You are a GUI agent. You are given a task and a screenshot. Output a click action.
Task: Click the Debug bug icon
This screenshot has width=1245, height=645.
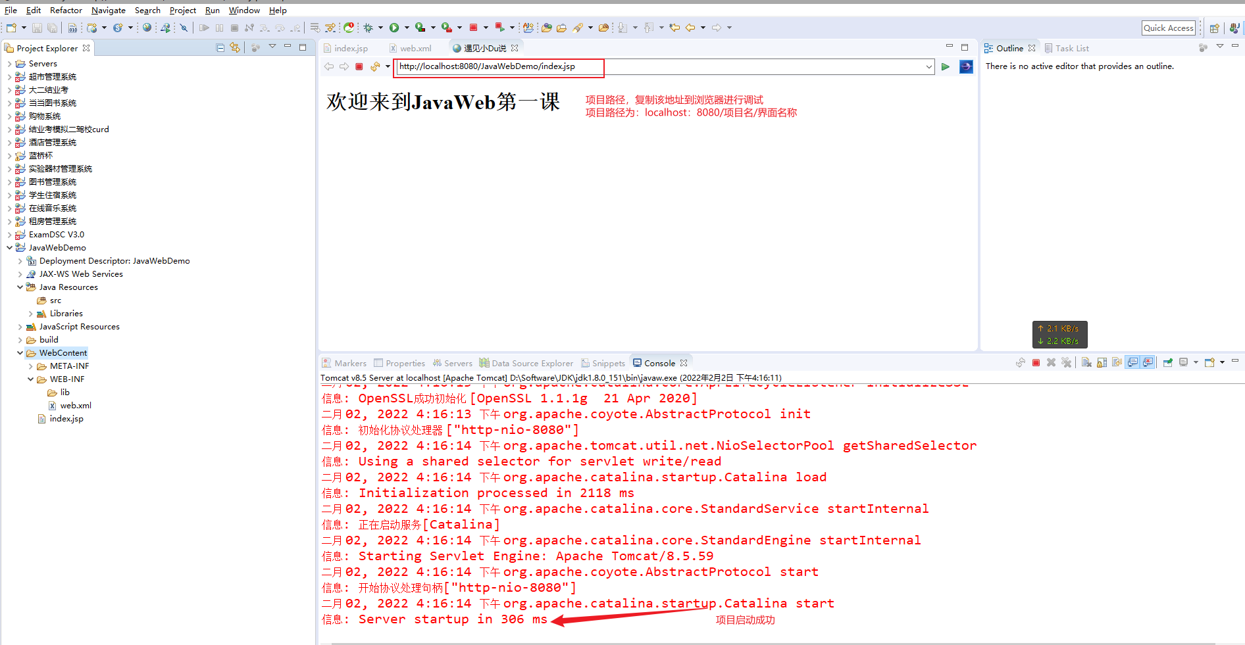[368, 28]
